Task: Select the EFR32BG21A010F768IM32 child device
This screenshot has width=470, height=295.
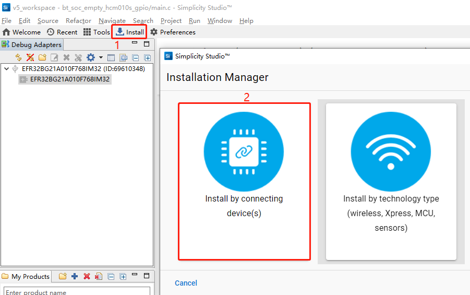Action: pos(70,79)
